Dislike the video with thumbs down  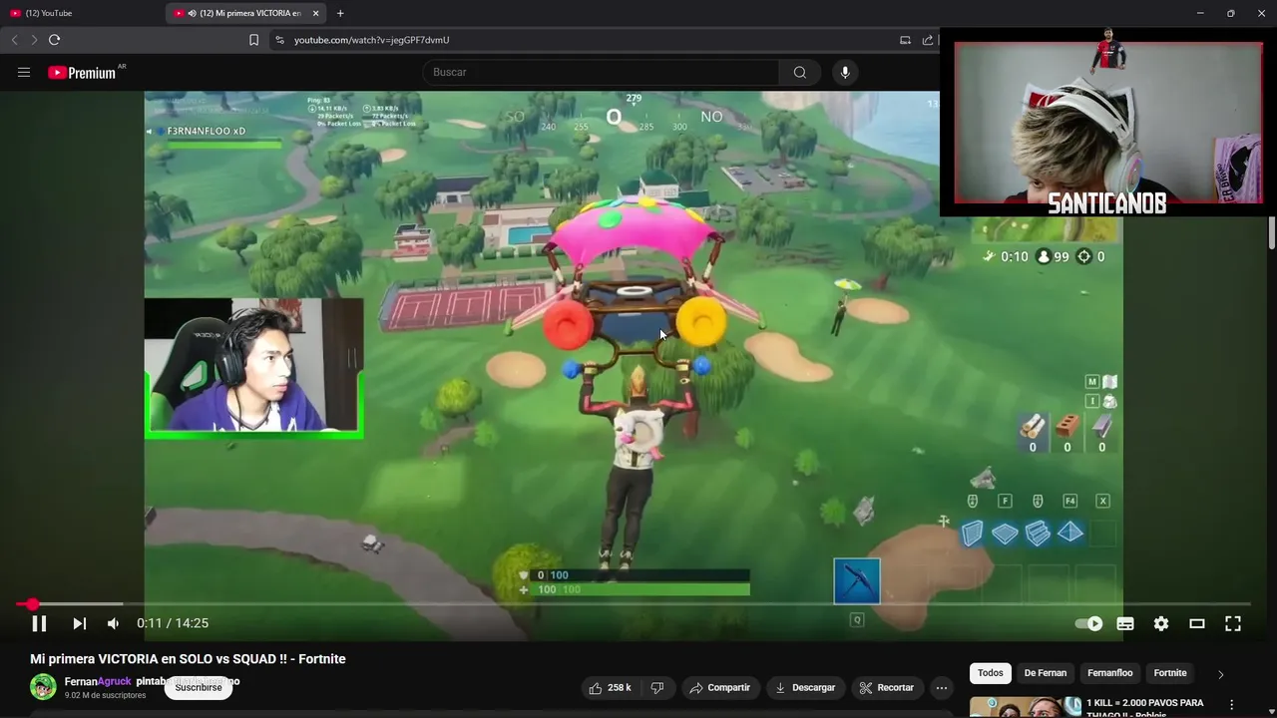[x=657, y=688]
